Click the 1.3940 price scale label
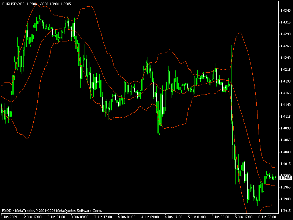The width and height of the screenshot is (293, 220). [x=286, y=199]
